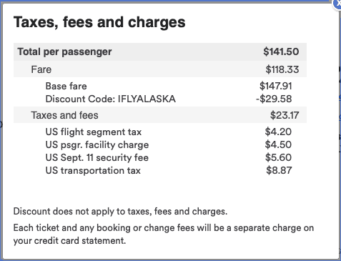Image resolution: width=341 pixels, height=261 pixels.
Task: Select the US Sept. 11 security fee line
Action: click(x=97, y=158)
